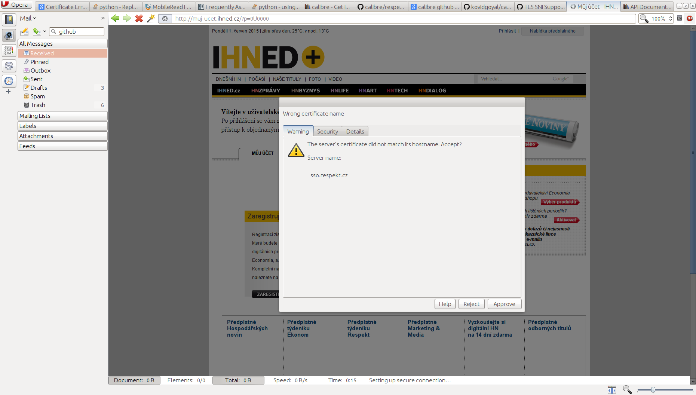696x395 pixels.
Task: Open the check/send mail dropdown arrow
Action: point(45,32)
